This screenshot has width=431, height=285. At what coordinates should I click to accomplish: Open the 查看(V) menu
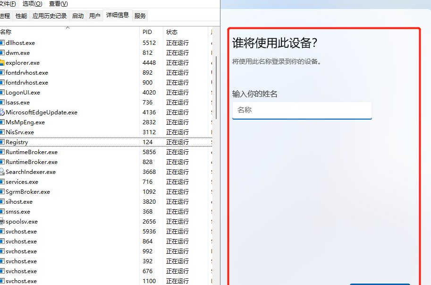(58, 4)
